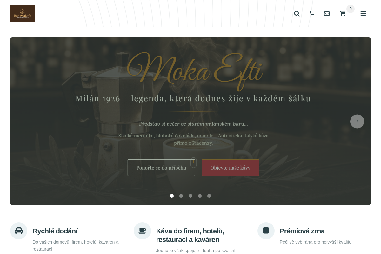Click the Prémiová zrna square icon
This screenshot has height=254, width=381.
click(x=266, y=231)
